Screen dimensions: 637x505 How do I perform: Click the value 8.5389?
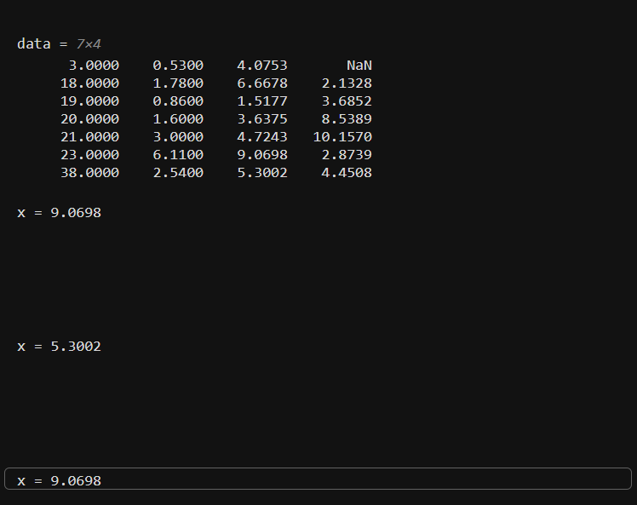pos(347,118)
